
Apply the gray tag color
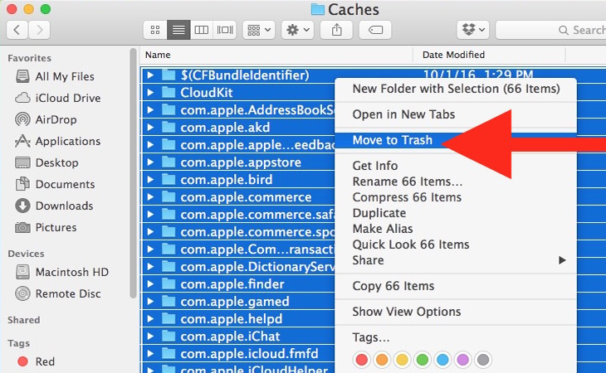pos(483,360)
